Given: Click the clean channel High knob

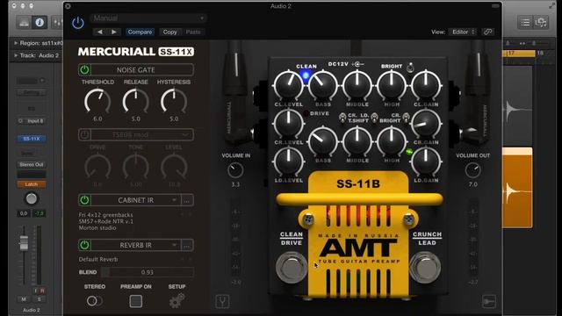Looking at the screenshot, I should point(392,86).
